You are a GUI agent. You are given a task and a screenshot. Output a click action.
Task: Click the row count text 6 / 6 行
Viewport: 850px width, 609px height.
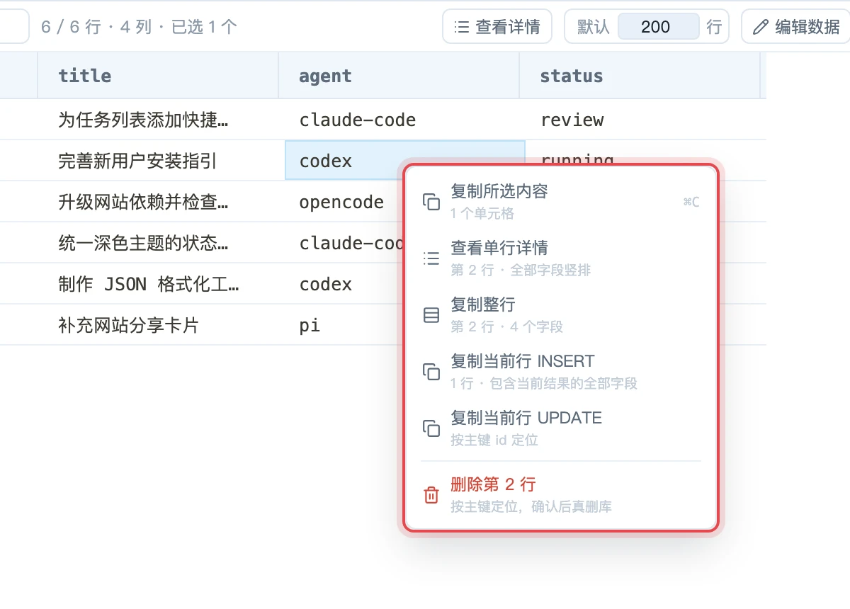click(71, 27)
